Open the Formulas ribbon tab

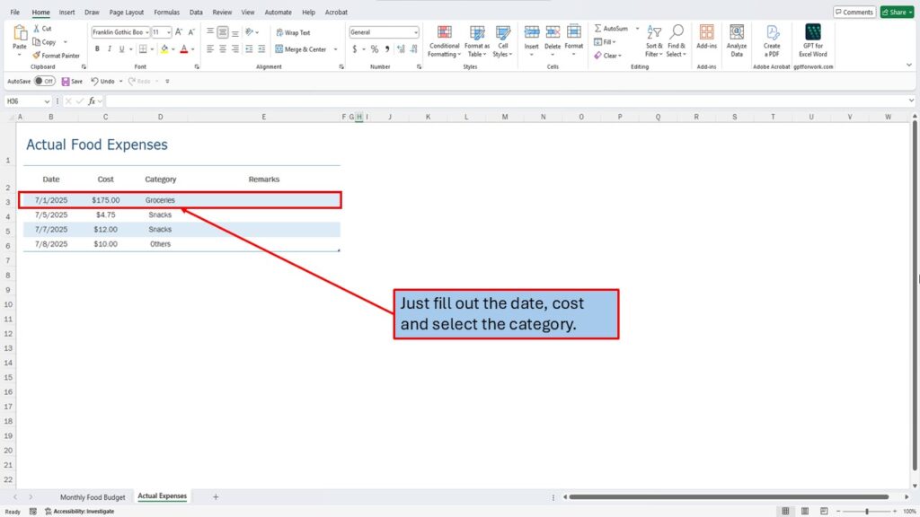[x=166, y=13]
